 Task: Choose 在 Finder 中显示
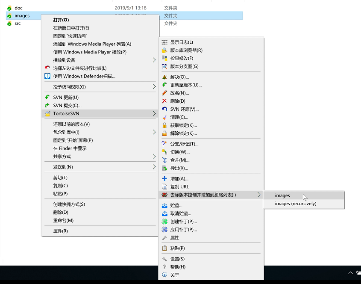(100, 148)
